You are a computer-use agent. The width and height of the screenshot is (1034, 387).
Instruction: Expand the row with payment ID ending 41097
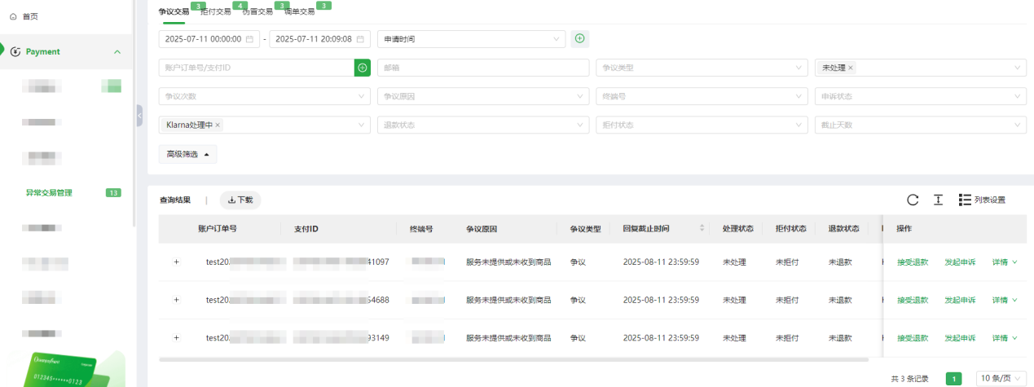coord(176,262)
